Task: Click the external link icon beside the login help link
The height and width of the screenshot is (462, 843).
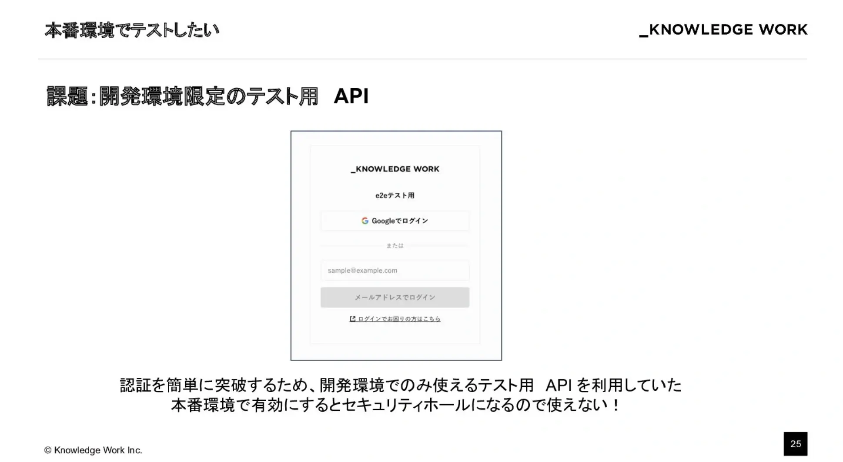Action: point(353,319)
